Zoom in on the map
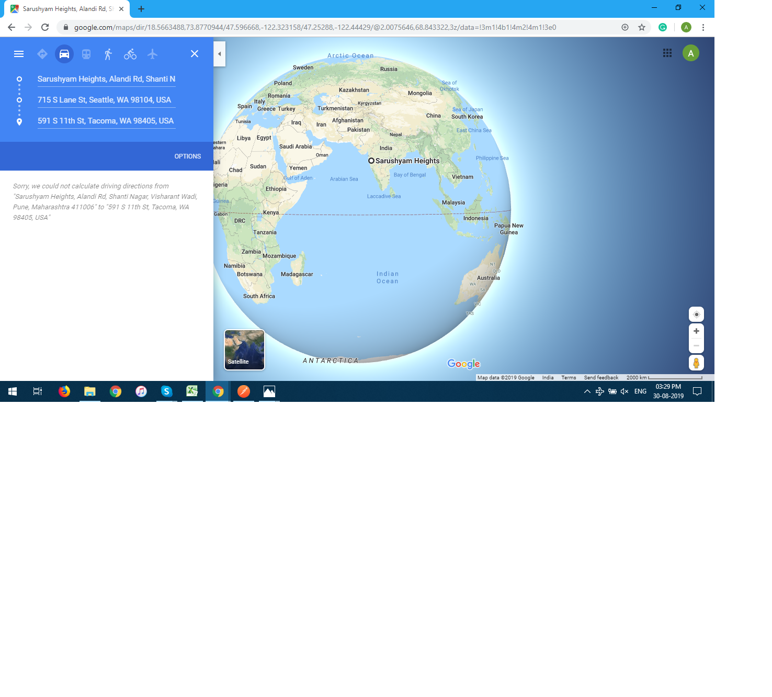Image resolution: width=772 pixels, height=697 pixels. (696, 331)
